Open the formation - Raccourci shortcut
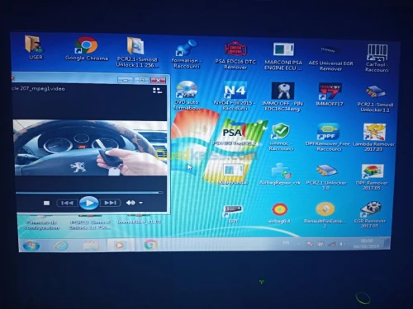 pos(187,48)
